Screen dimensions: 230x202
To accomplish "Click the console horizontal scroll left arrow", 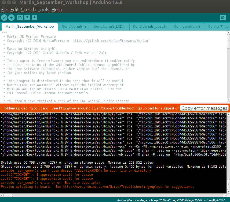I will (1, 195).
